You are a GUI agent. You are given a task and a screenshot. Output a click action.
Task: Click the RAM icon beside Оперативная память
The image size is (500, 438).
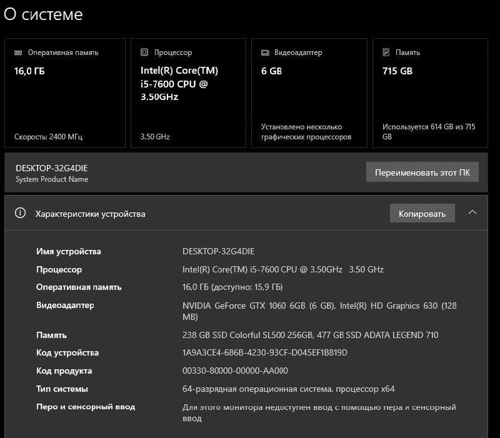(x=18, y=52)
